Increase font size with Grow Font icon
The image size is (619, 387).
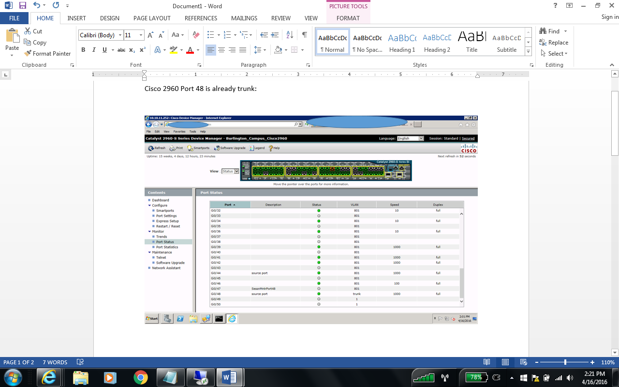(x=150, y=35)
